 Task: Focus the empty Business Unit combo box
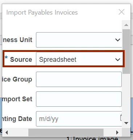click(x=79, y=40)
